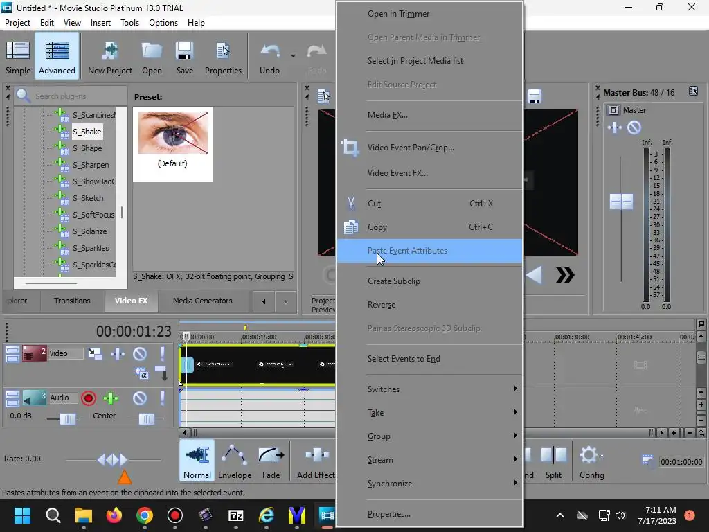The width and height of the screenshot is (709, 532).
Task: Choose Video Event FX menu entry
Action: pos(429,172)
